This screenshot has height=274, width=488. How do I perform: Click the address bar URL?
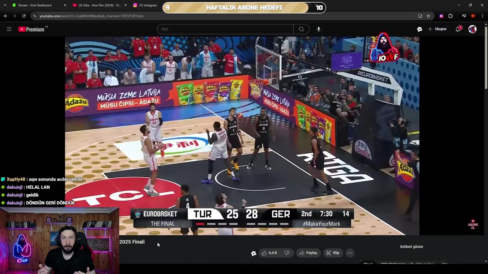pyautogui.click(x=91, y=16)
